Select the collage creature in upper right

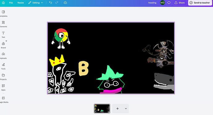coord(159,54)
